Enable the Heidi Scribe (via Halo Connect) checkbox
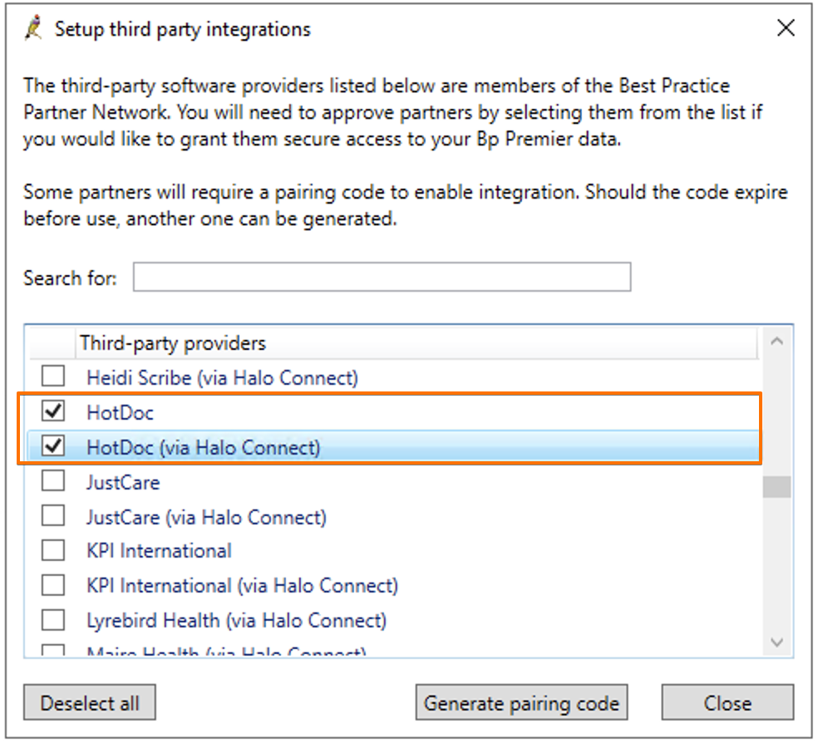Viewport: 818px width, 743px height. point(52,376)
